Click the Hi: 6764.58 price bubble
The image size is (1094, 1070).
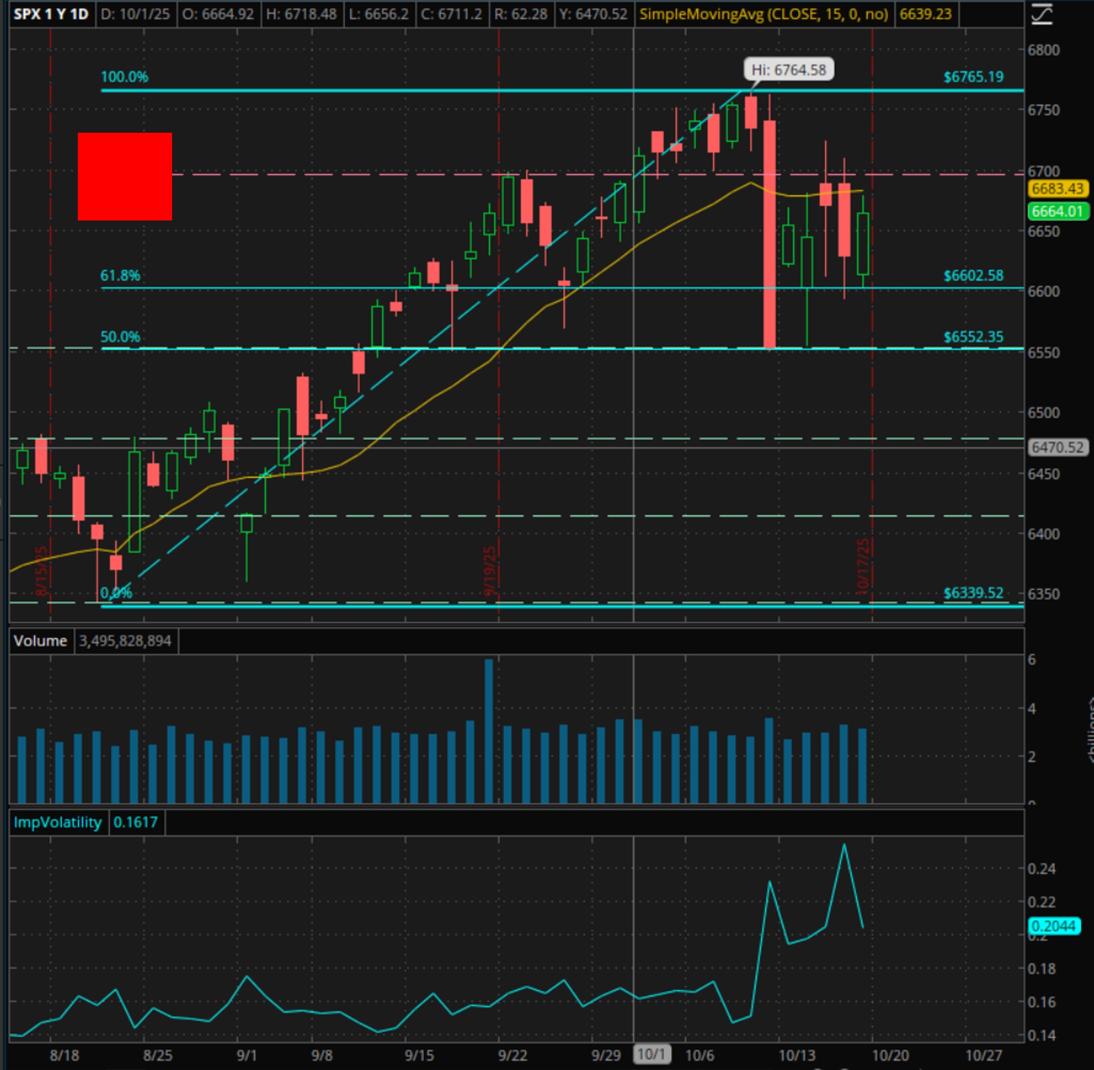point(788,70)
